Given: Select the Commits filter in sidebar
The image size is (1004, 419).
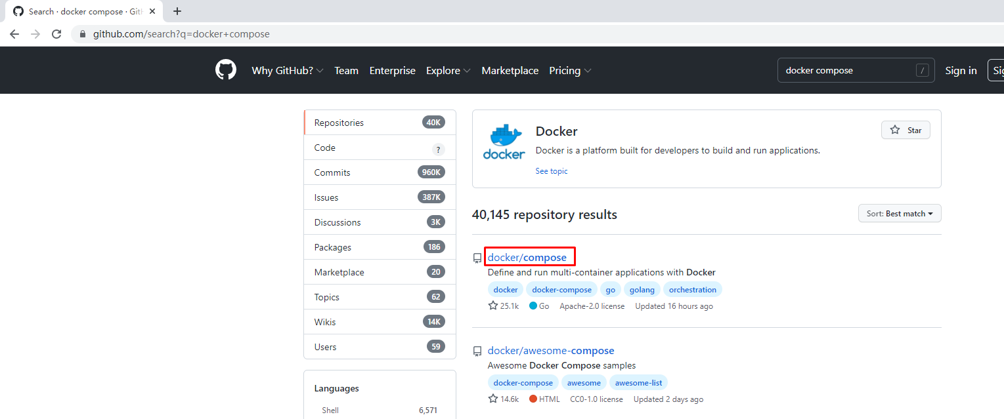Looking at the screenshot, I should 332,172.
